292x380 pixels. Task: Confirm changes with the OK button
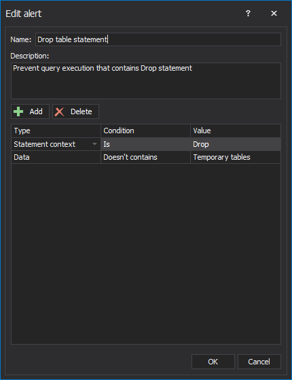213,362
